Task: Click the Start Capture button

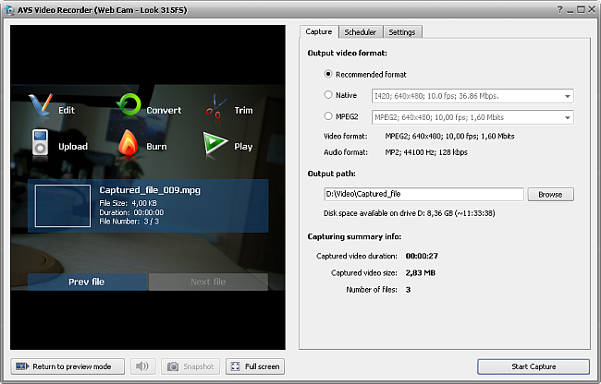Action: (x=534, y=366)
